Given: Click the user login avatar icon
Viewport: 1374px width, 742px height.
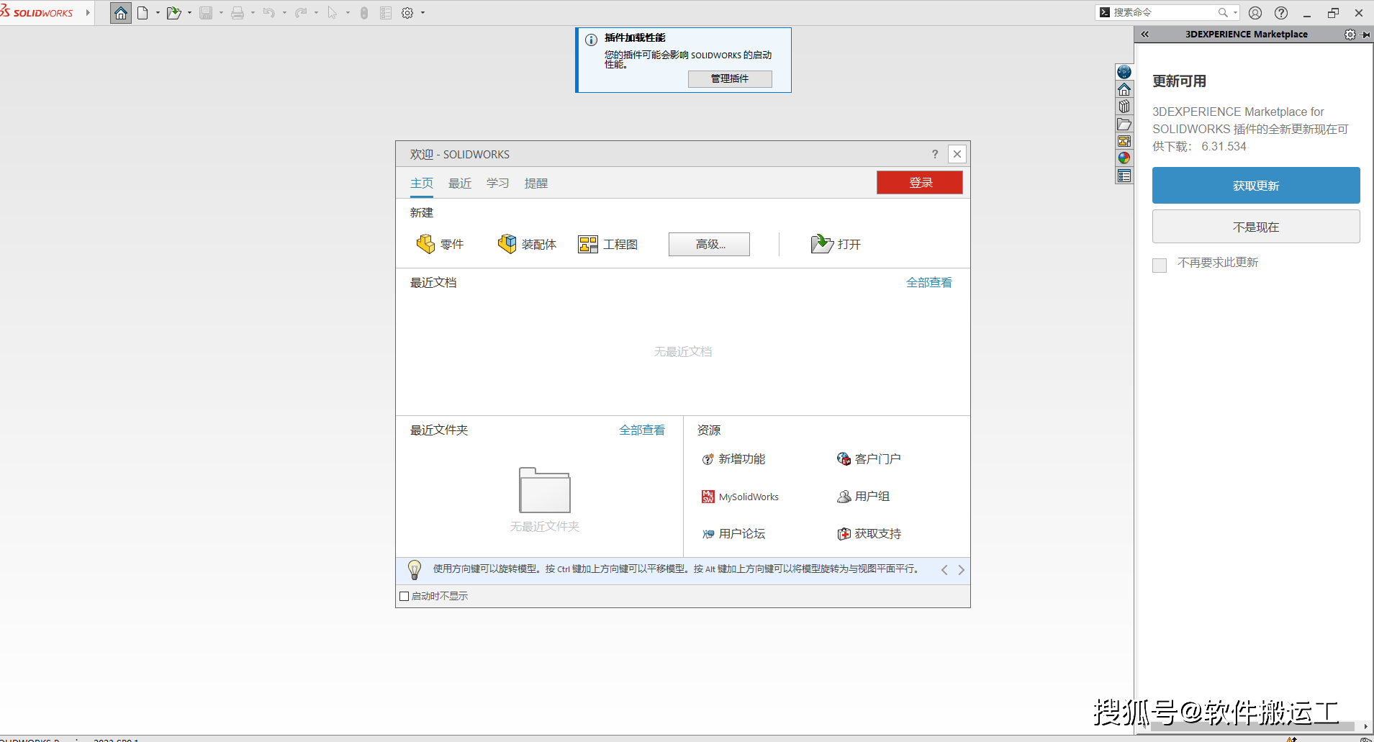Looking at the screenshot, I should (1255, 13).
